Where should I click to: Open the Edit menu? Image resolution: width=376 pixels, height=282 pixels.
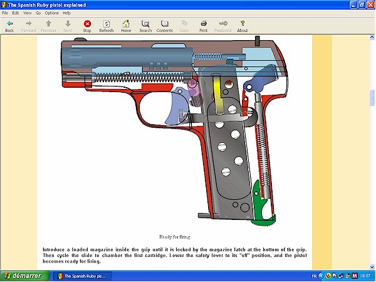click(x=16, y=13)
